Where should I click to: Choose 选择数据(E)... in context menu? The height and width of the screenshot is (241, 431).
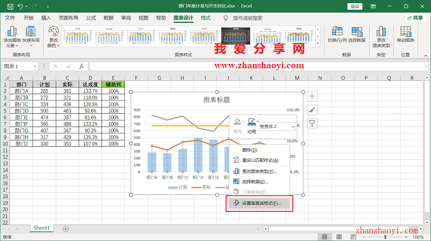259,182
